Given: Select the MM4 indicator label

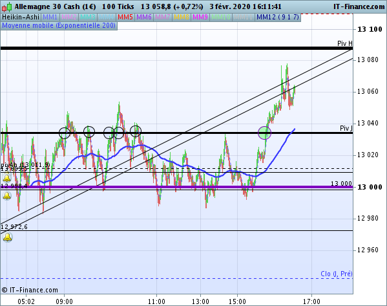Looking at the screenshot, I should coord(107,17).
